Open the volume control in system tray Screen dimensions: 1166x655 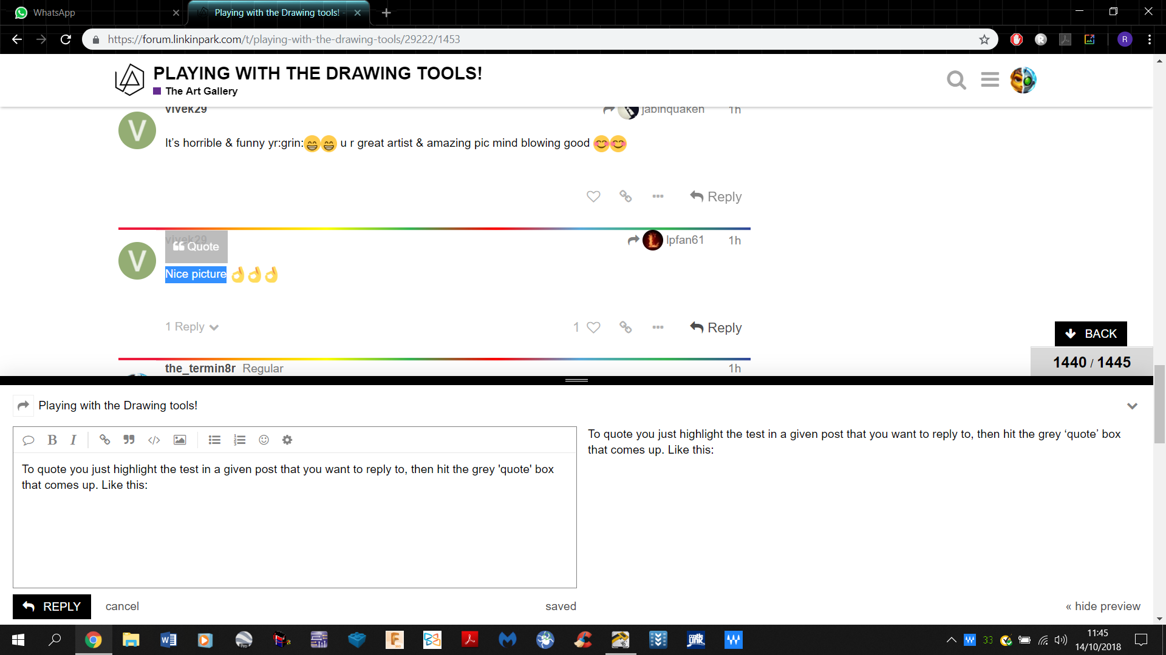click(1061, 640)
